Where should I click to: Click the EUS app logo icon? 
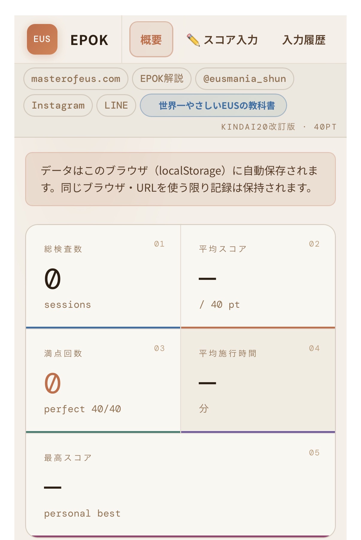click(42, 39)
